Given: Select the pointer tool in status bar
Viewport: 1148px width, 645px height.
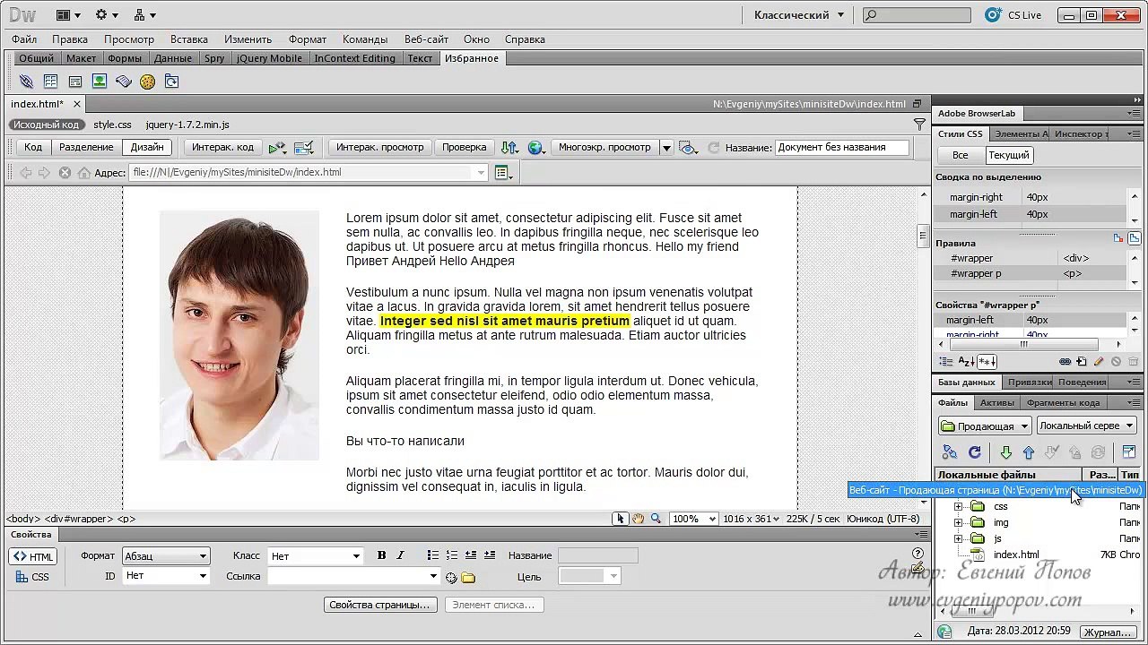Looking at the screenshot, I should [620, 519].
